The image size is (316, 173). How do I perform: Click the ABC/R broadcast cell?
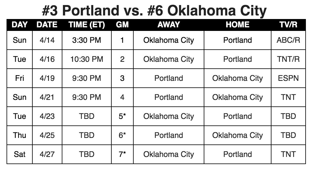pyautogui.click(x=288, y=40)
